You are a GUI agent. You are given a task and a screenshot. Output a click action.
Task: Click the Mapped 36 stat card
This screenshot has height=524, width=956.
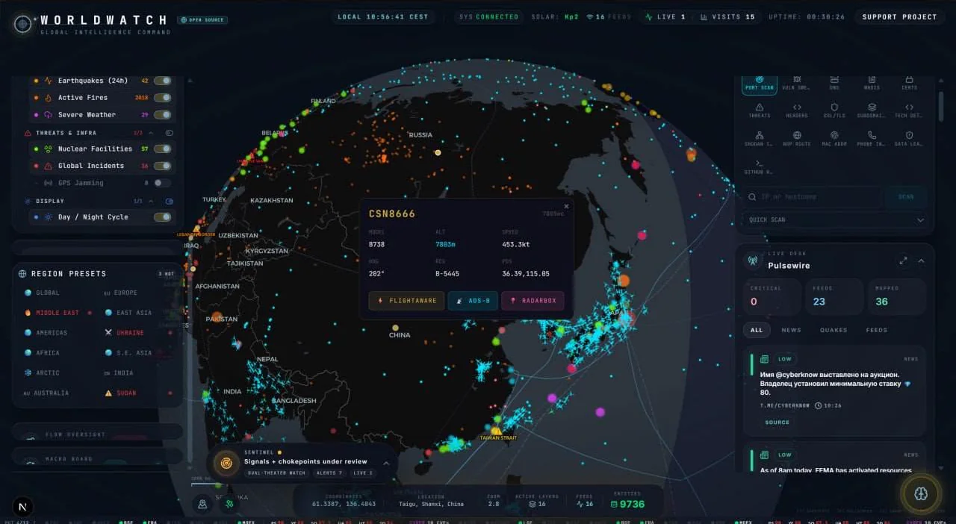pos(896,297)
